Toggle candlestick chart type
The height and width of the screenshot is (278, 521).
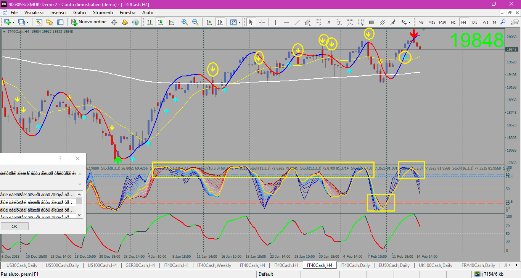coord(161,22)
